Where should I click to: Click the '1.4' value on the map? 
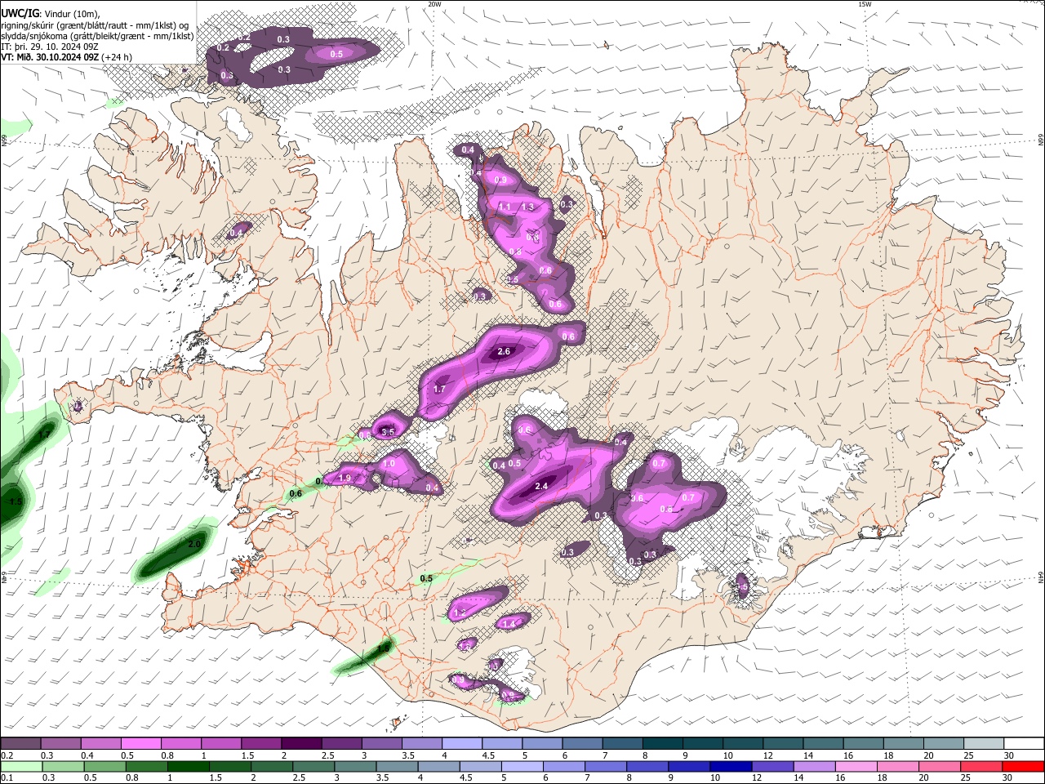[x=509, y=624]
